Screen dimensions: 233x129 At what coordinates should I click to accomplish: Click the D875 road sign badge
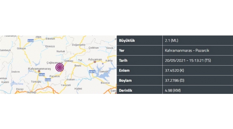coord(92,72)
